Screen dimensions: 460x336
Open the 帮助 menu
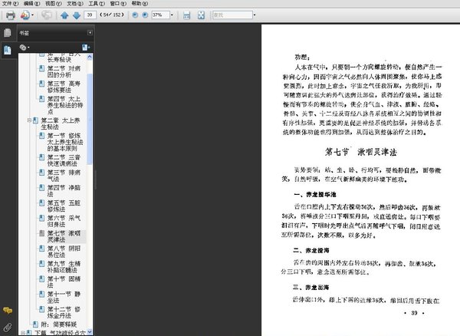coord(140,4)
